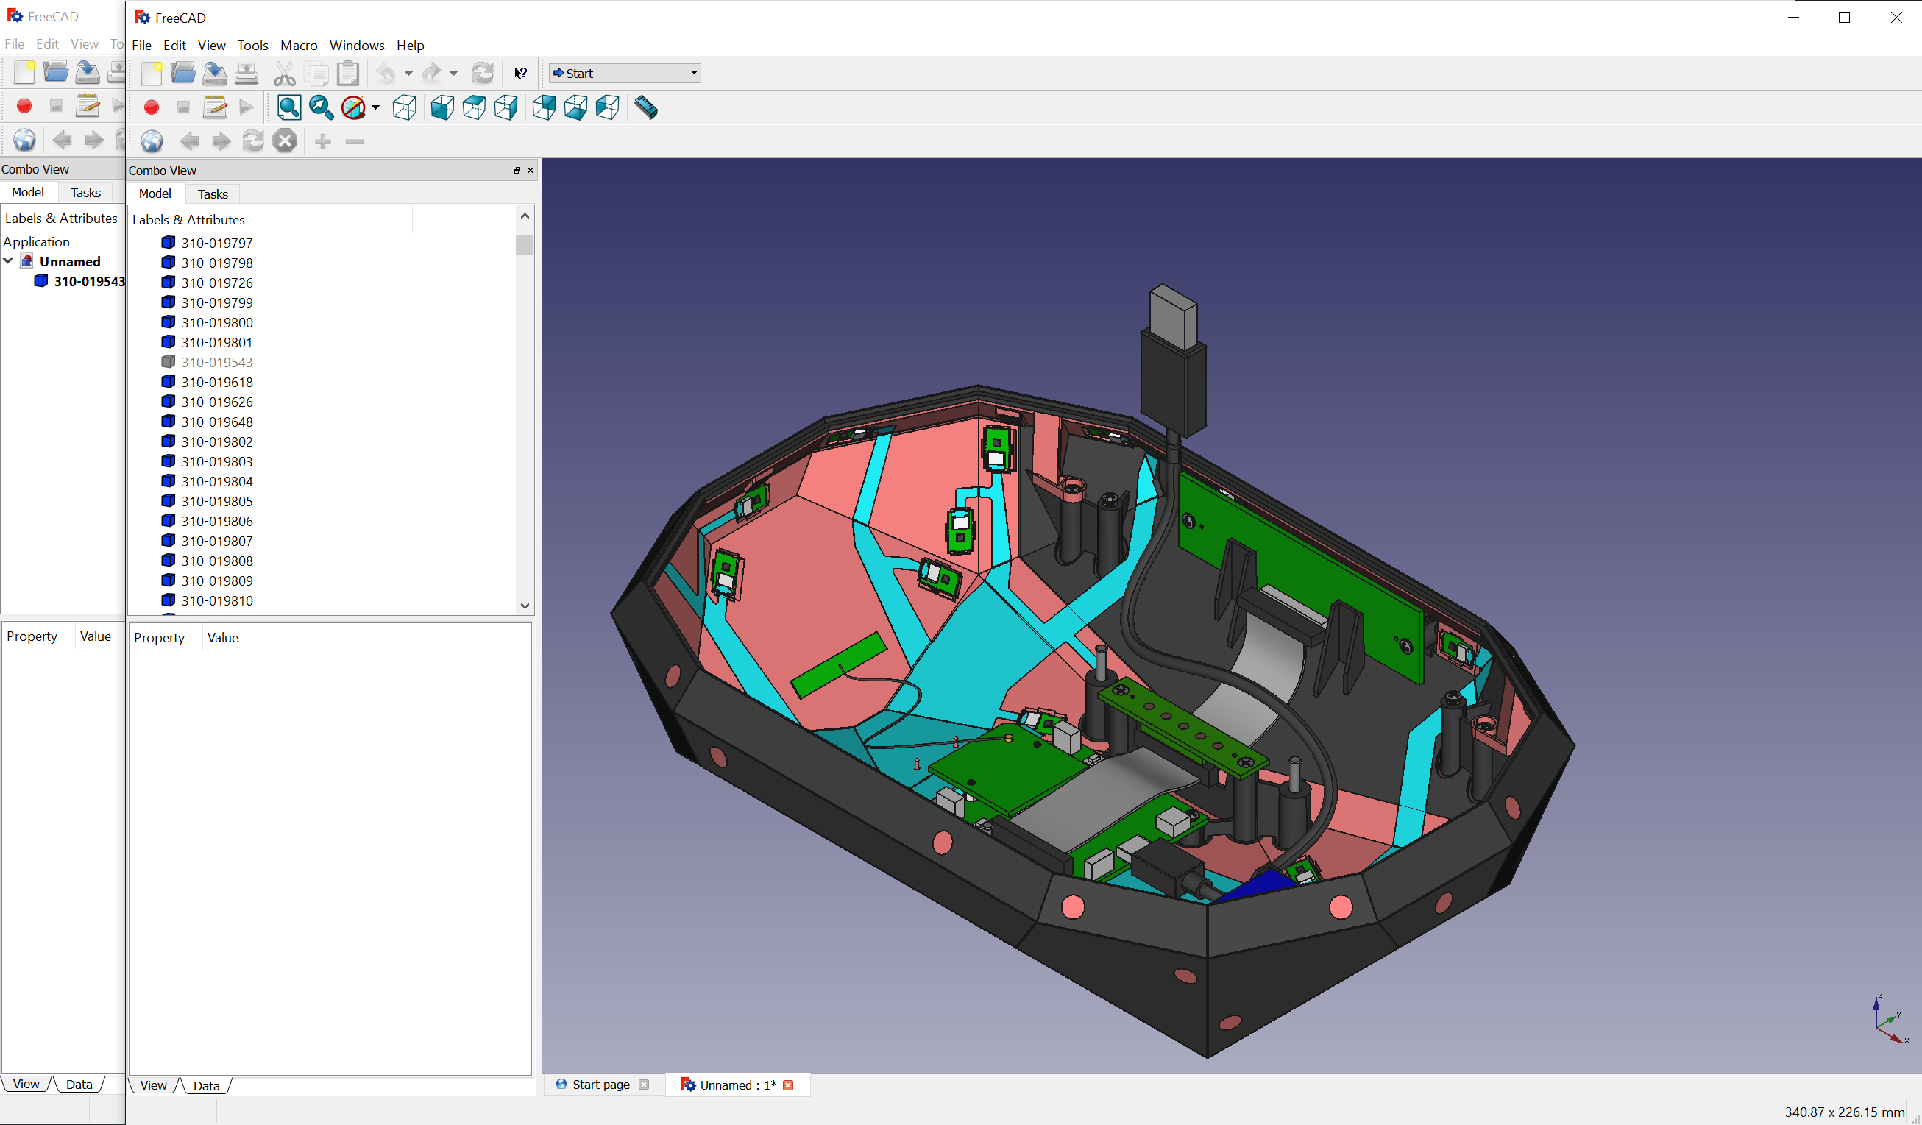
Task: Open the Start workbench selector dropdown
Action: pos(691,72)
